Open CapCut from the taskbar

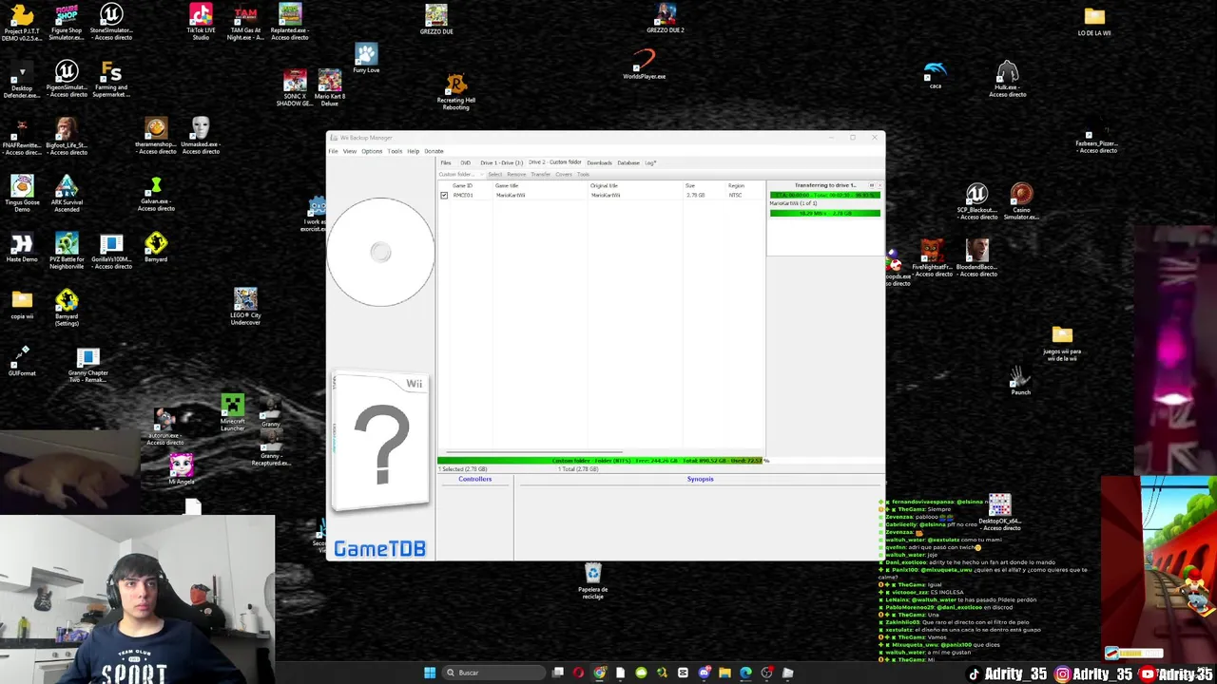coord(683,673)
